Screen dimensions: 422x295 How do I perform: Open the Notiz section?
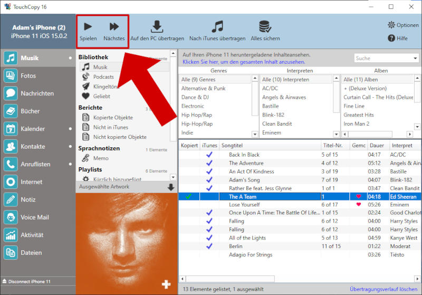38,199
